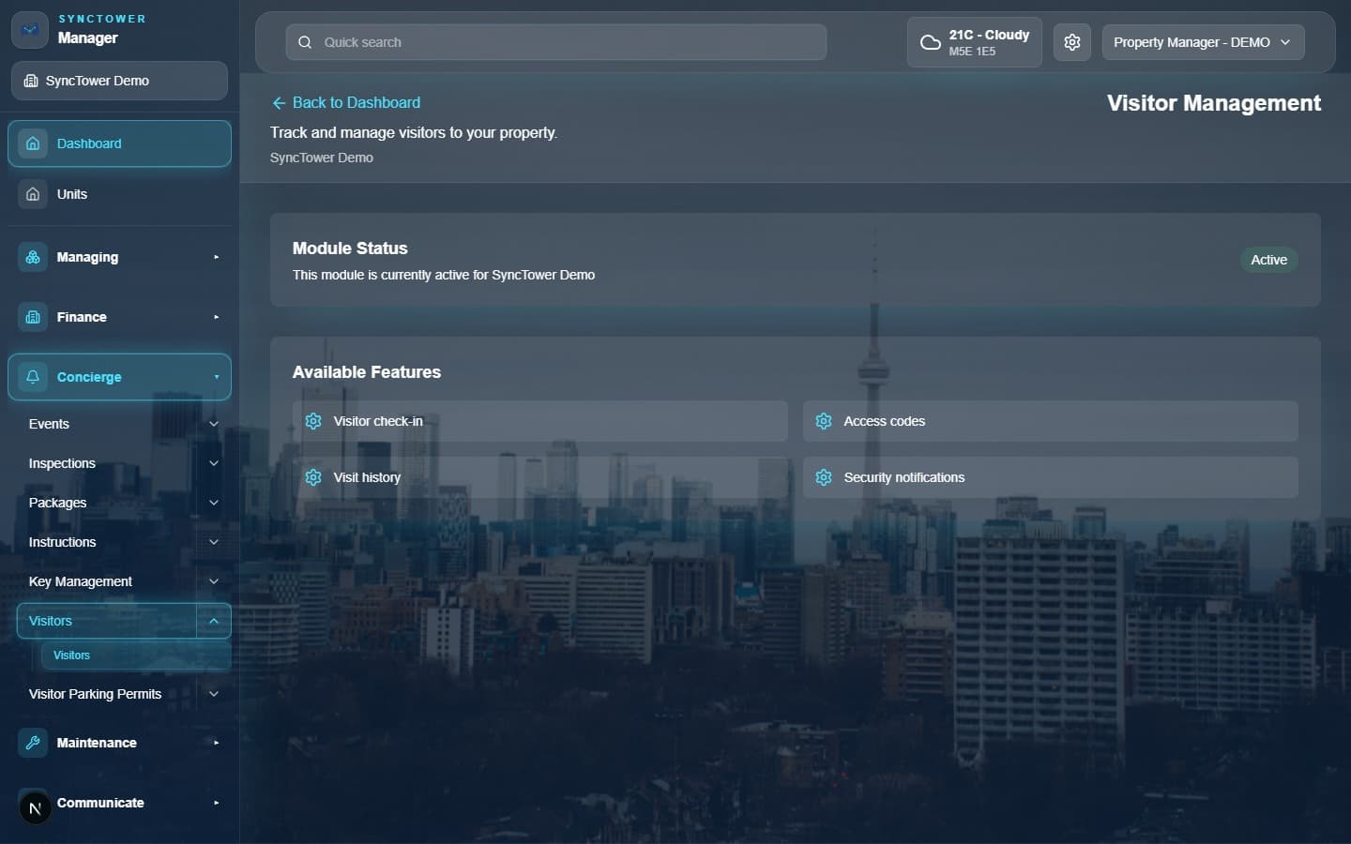This screenshot has width=1351, height=844.
Task: Expand the Finance menu arrow
Action: pyautogui.click(x=216, y=317)
